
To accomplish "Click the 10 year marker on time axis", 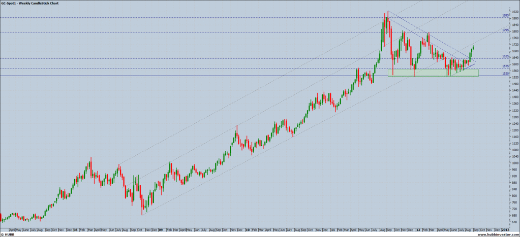I will pos(247,229).
